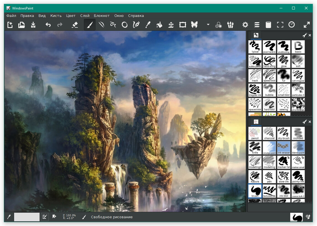
Task: Open the Вид menu
Action: [x=42, y=16]
